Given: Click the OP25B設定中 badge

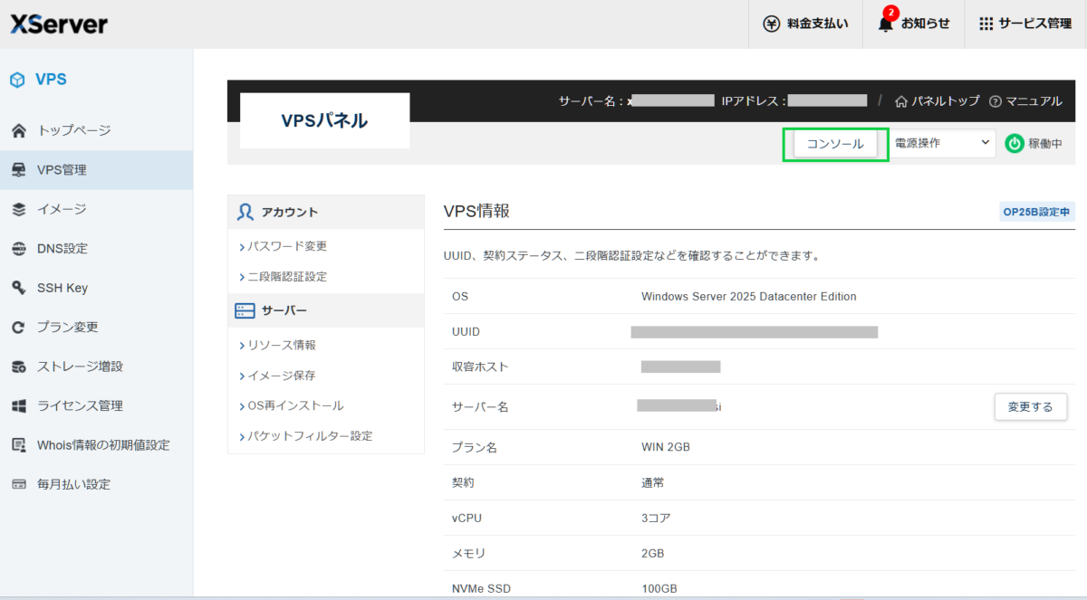Looking at the screenshot, I should click(x=1036, y=213).
